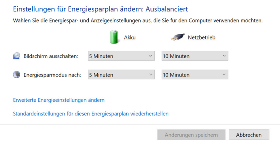Click chevron arrow of Akku Energiesparmodus dropdown
Screen dimensions: 280x144
click(x=150, y=75)
